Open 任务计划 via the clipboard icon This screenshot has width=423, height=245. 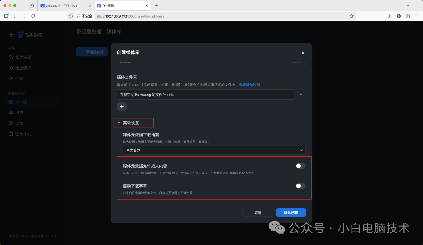[11, 133]
